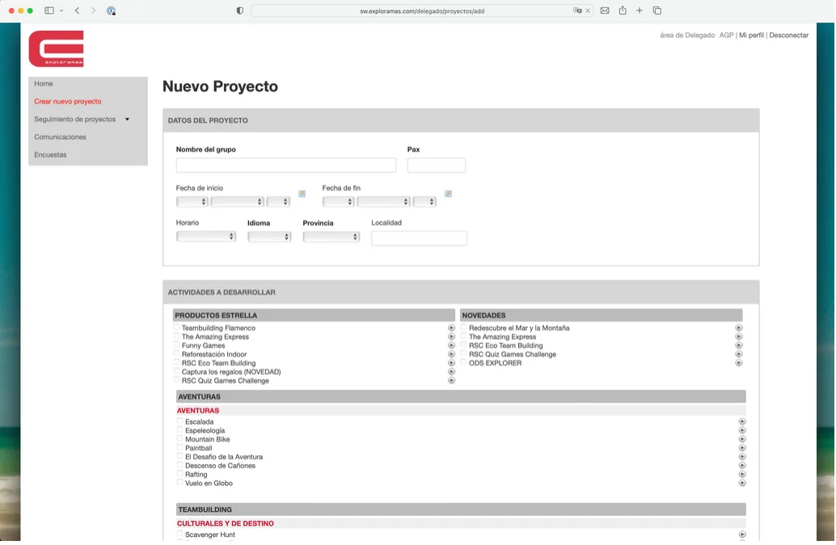Click the arrow icon beside Teambuilding Flamenco
This screenshot has width=836, height=545.
(451, 328)
